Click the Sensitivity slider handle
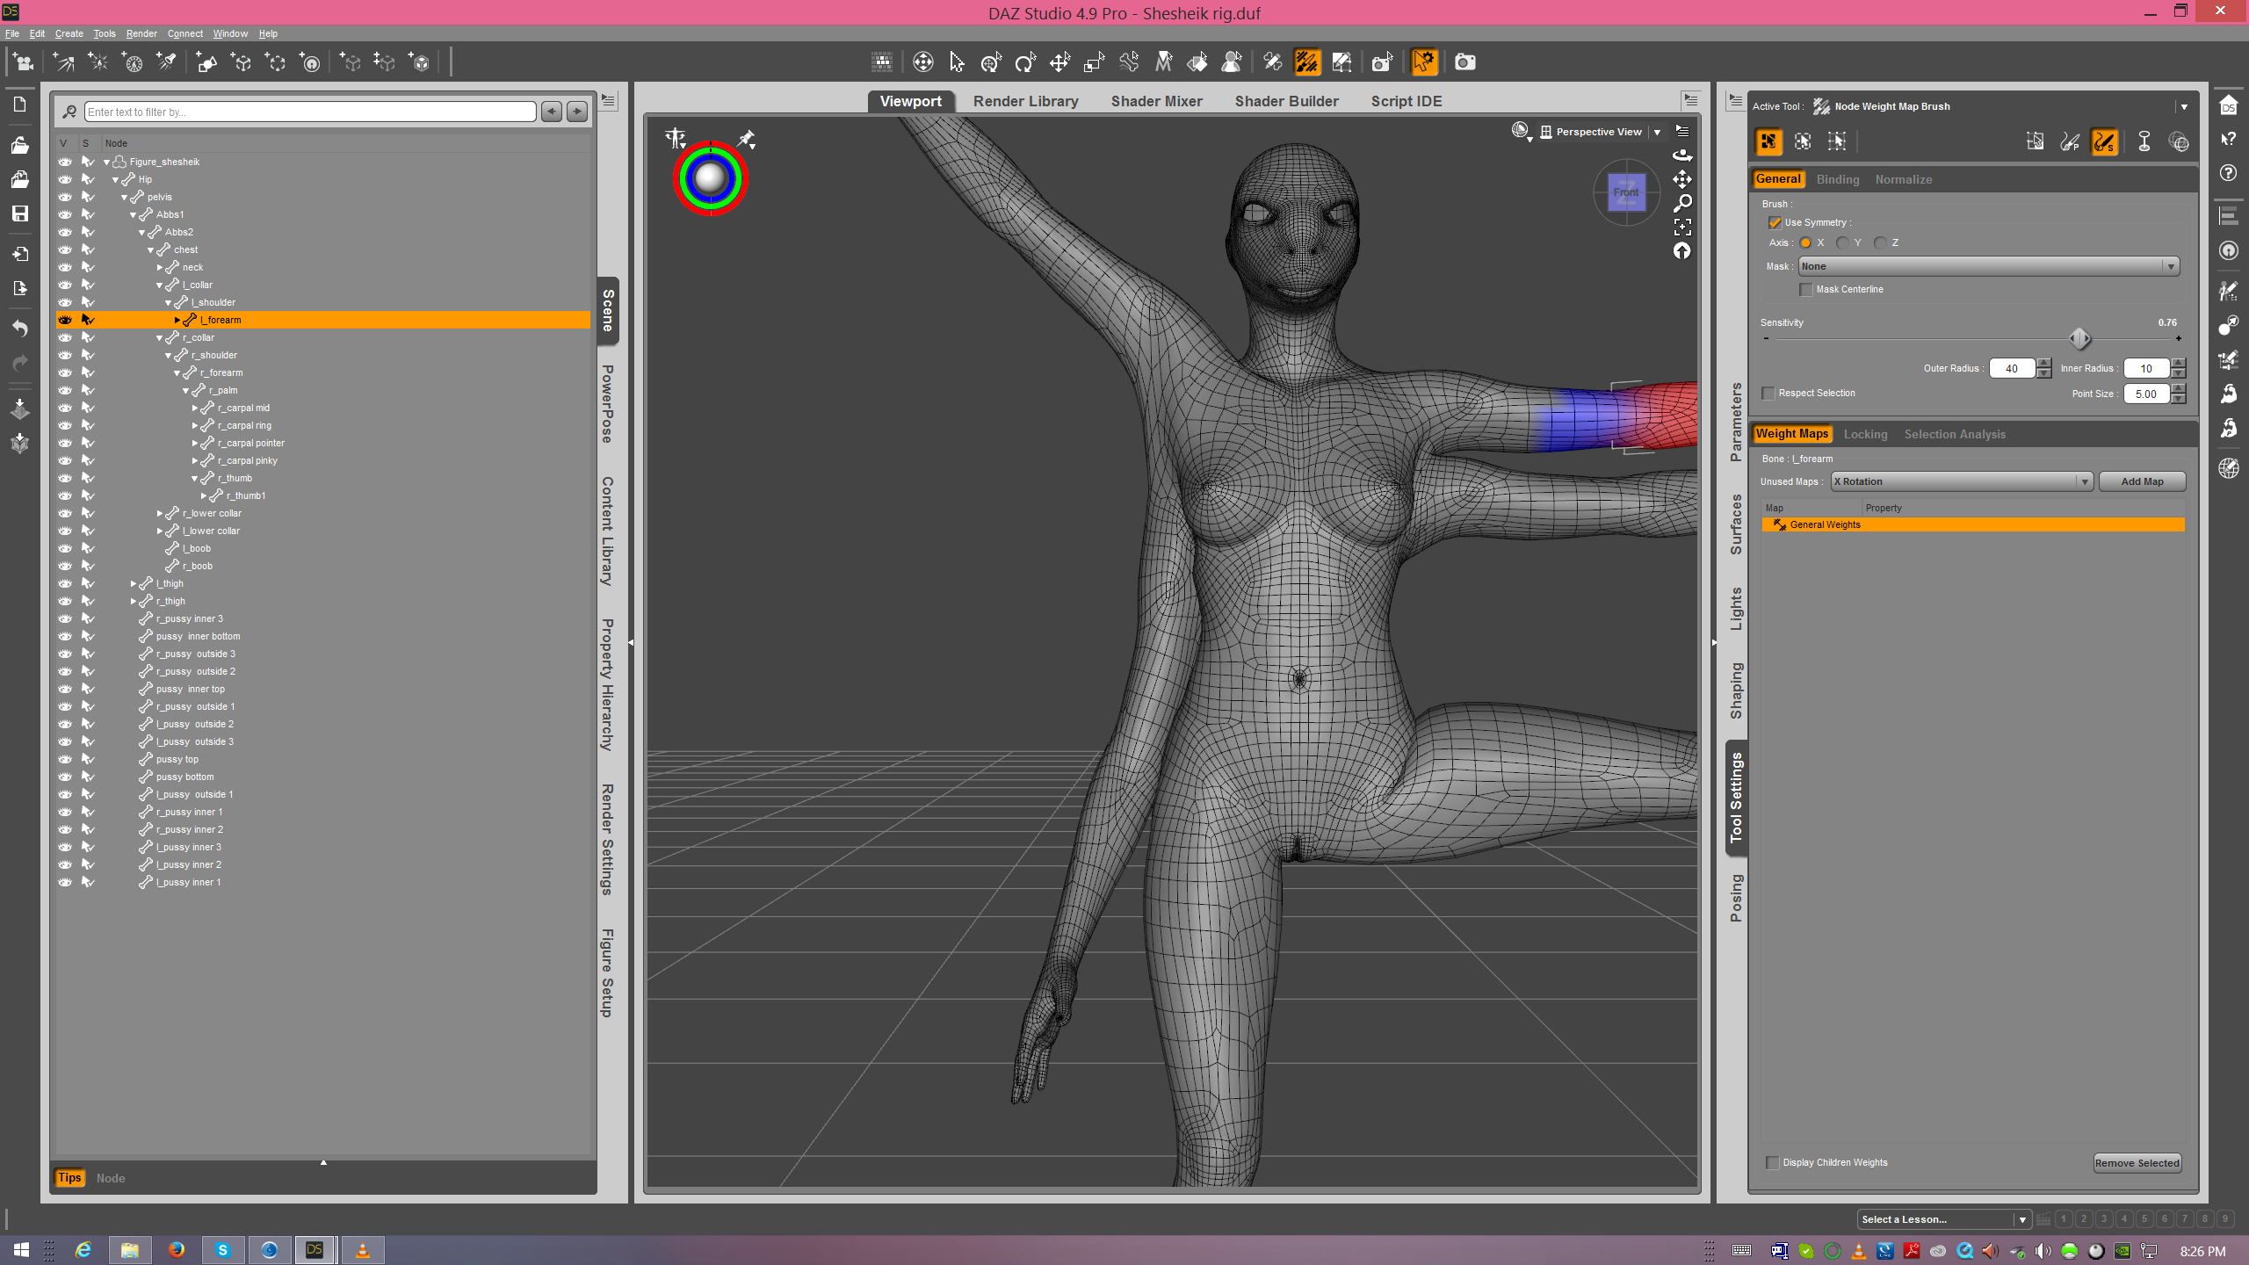 (2079, 338)
